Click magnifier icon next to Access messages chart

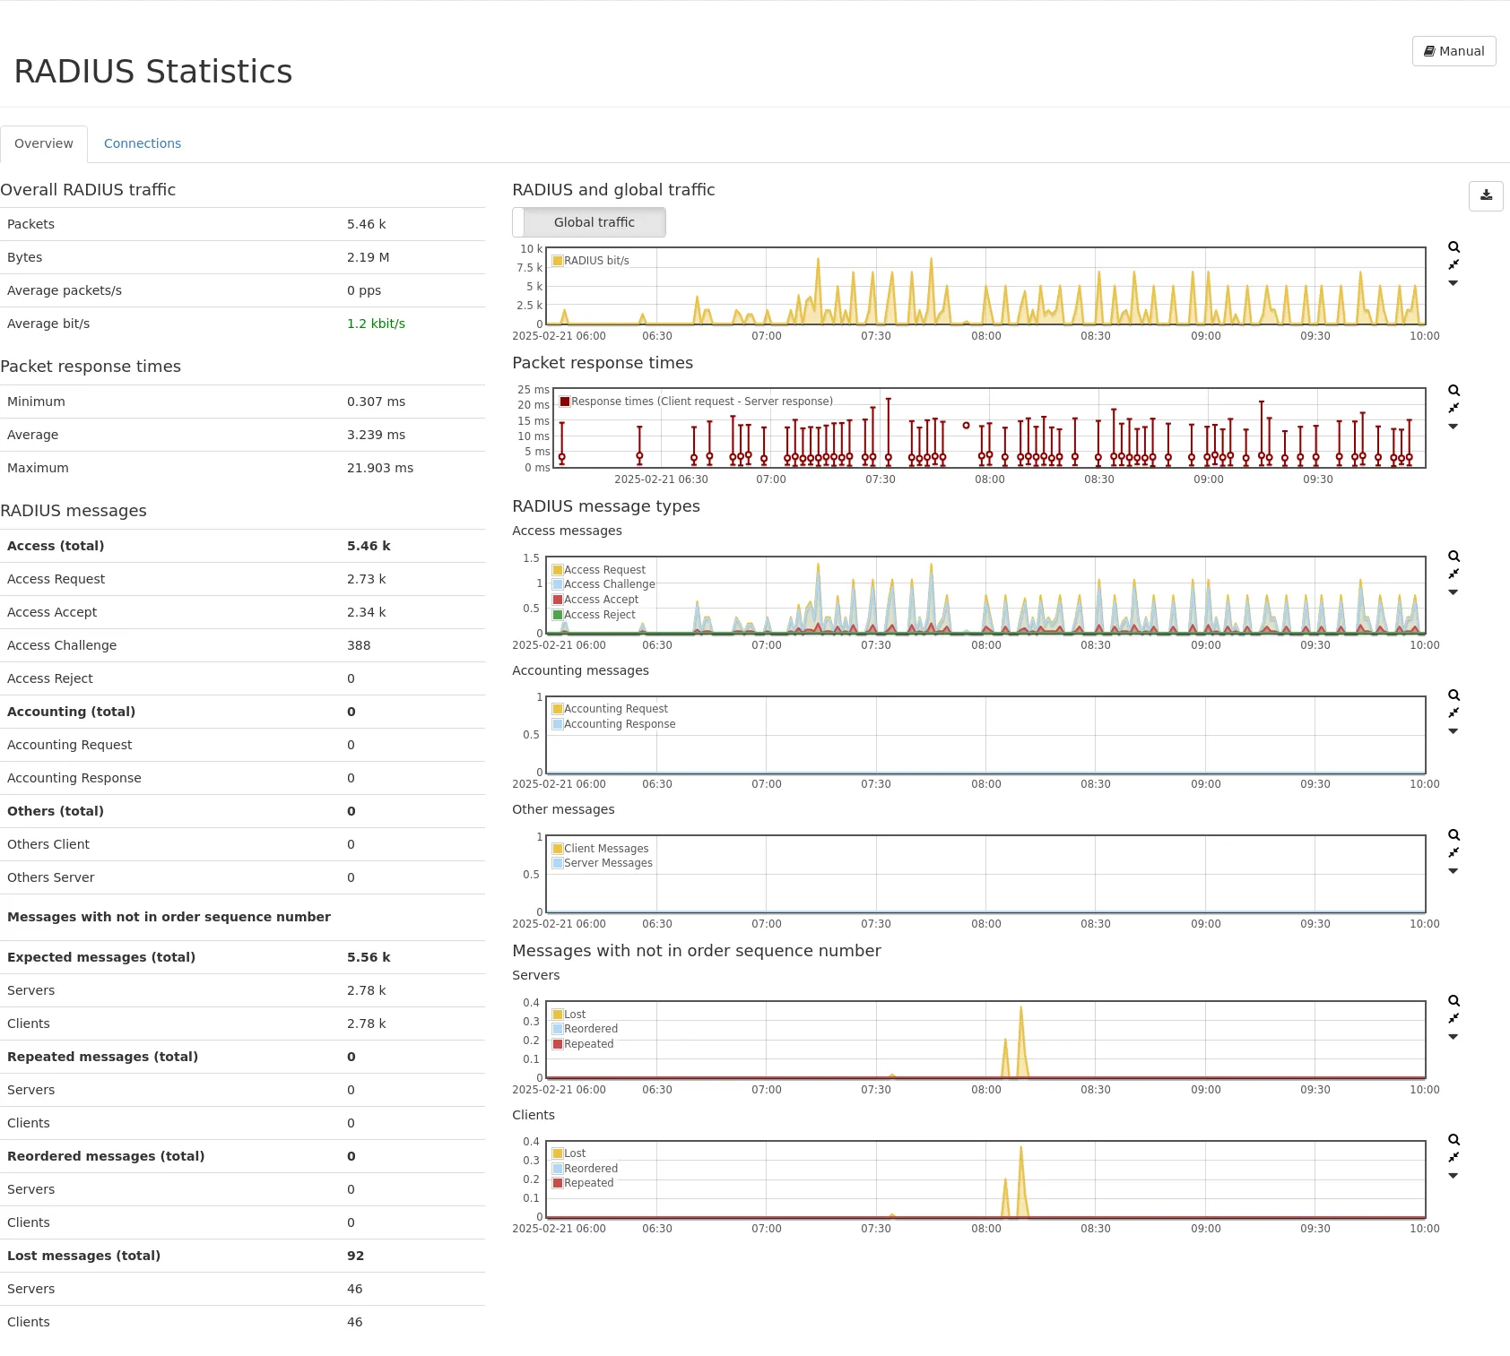1454,557
